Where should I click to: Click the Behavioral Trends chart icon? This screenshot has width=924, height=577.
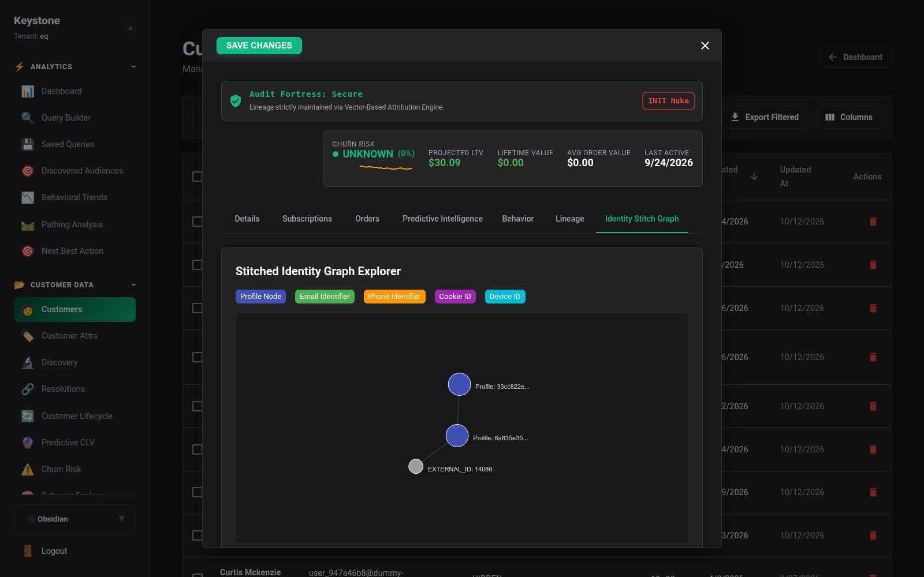tap(28, 197)
